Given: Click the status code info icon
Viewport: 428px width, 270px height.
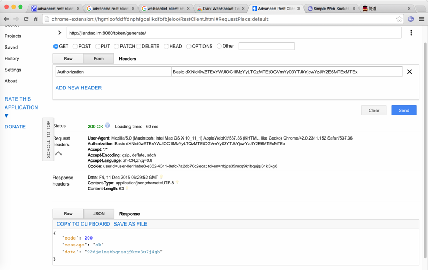Looking at the screenshot, I should click(108, 126).
